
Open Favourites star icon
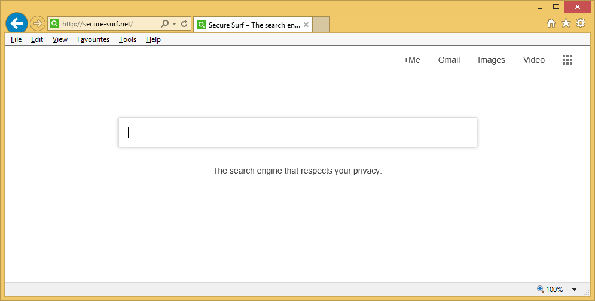[x=566, y=23]
